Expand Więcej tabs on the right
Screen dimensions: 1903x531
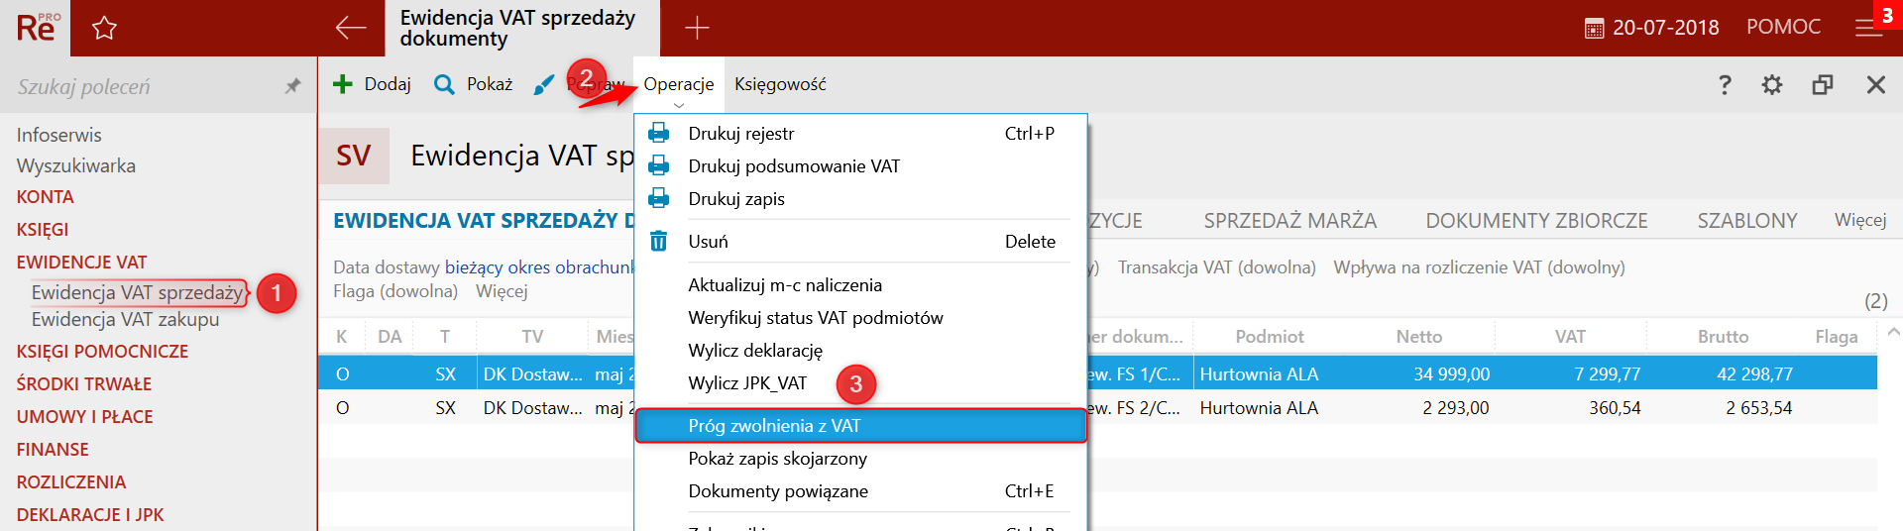(1859, 220)
